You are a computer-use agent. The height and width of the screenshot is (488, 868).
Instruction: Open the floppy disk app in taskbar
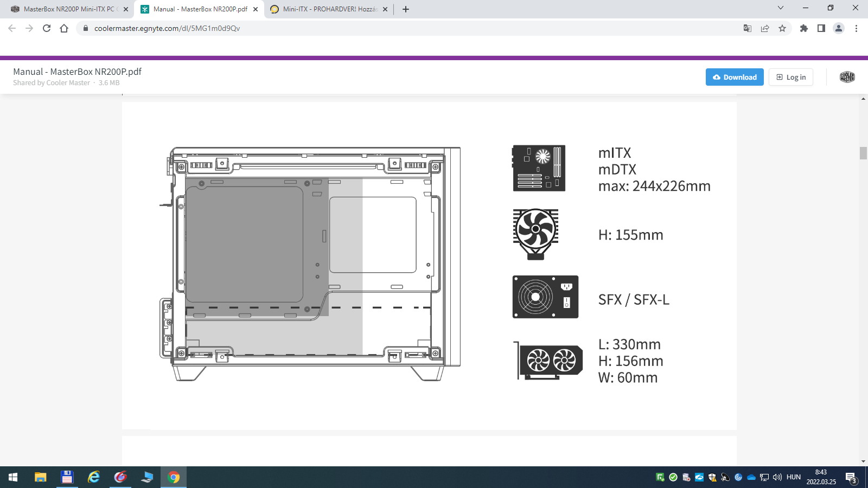(x=67, y=477)
